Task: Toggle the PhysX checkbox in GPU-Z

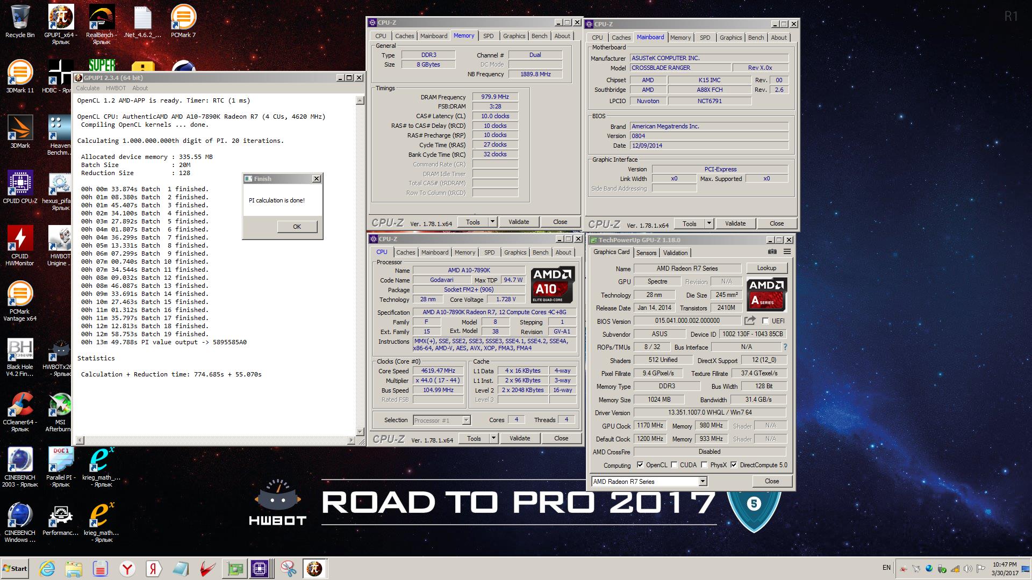Action: [704, 465]
